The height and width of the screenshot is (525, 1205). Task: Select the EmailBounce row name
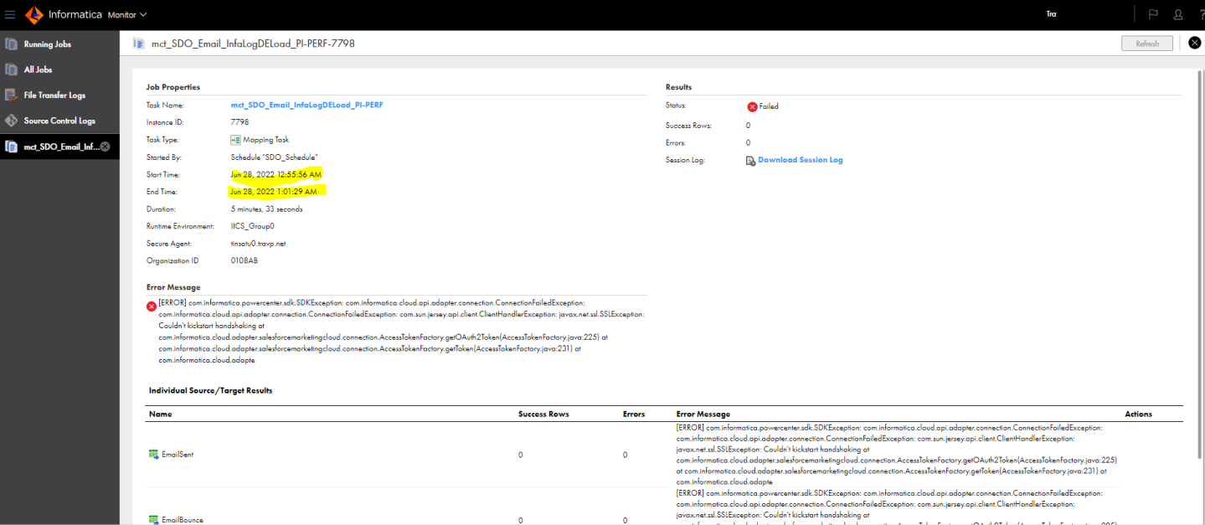(x=183, y=520)
